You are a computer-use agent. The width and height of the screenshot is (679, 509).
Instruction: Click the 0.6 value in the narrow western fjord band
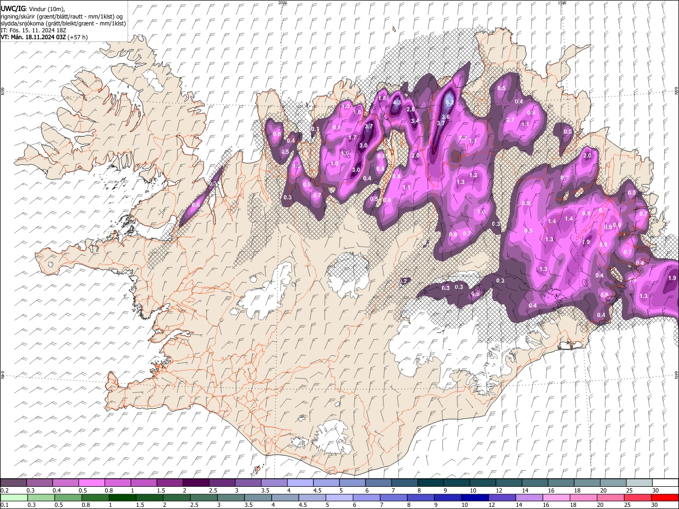196,205
